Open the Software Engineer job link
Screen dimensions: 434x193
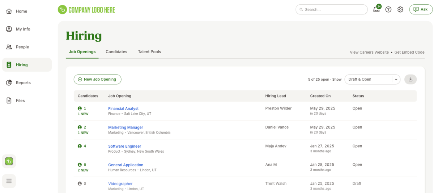124,146
